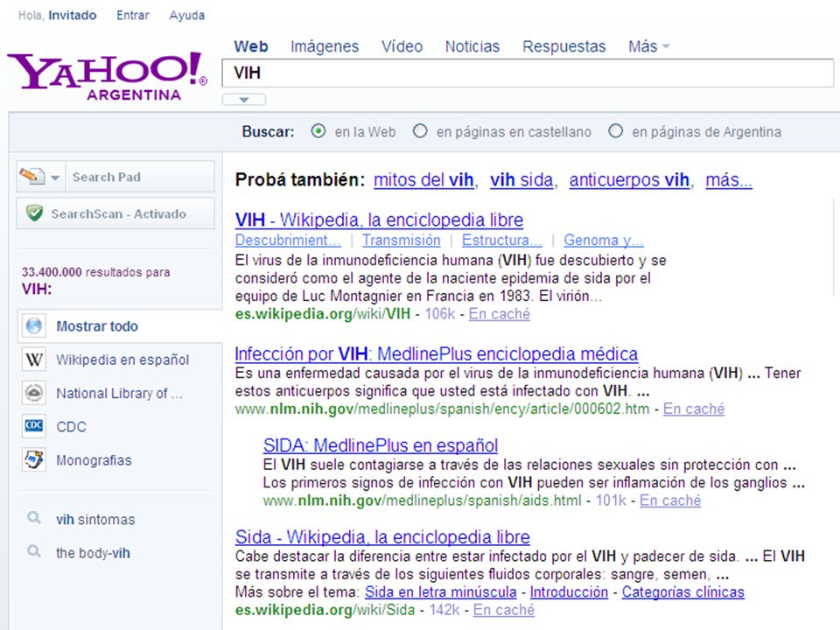Open 'SIDA: MedlinePlus en español' result
Screen dimensions: 840x630
point(381,445)
